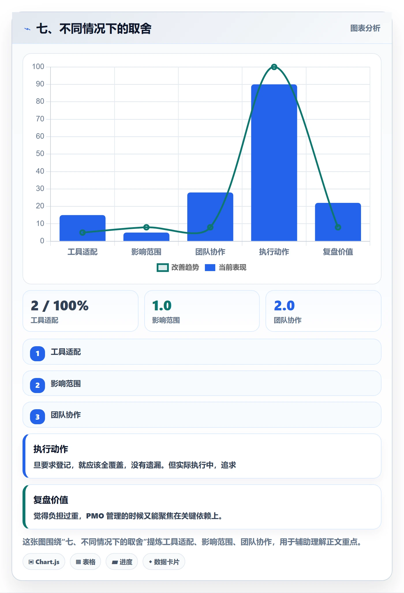
Task: Click the 工具适配 bar in the chart
Action: [83, 228]
